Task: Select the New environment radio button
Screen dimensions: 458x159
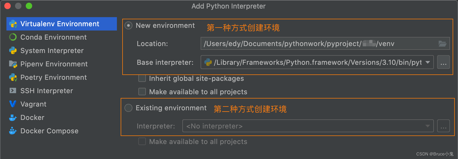Action: pos(129,26)
